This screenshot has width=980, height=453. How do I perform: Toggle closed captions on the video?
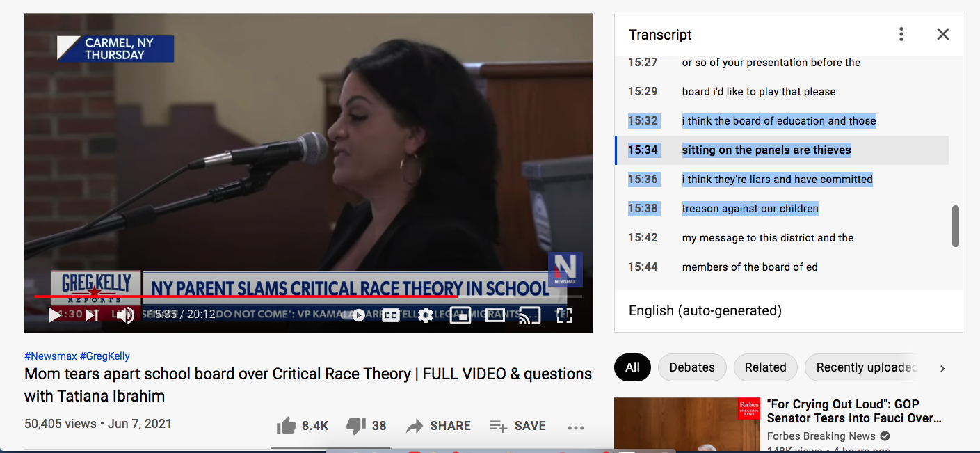tap(391, 315)
